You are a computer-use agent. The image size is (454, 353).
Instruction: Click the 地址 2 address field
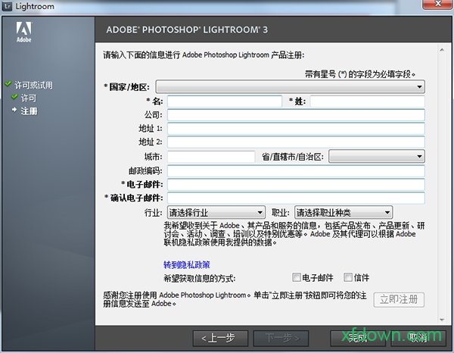(296, 142)
